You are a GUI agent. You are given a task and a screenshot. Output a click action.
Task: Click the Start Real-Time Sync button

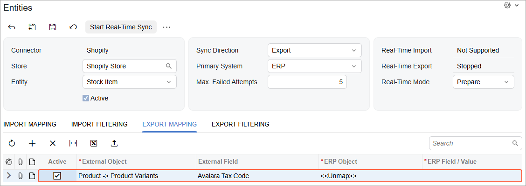tap(121, 27)
